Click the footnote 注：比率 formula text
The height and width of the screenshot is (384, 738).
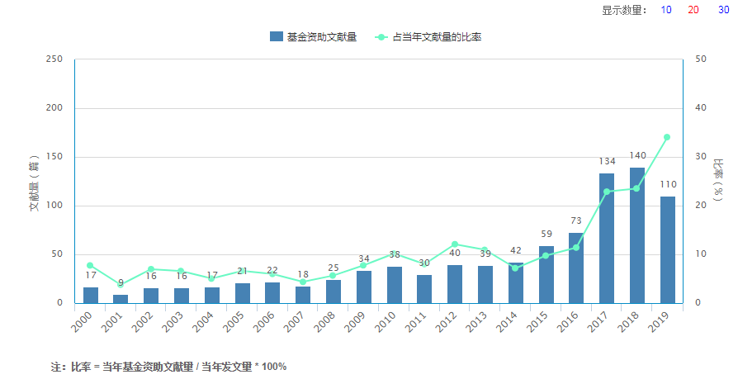(168, 367)
